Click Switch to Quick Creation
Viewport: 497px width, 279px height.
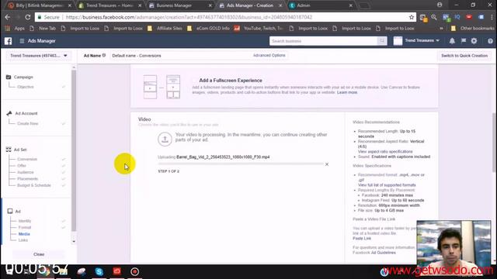pyautogui.click(x=464, y=56)
